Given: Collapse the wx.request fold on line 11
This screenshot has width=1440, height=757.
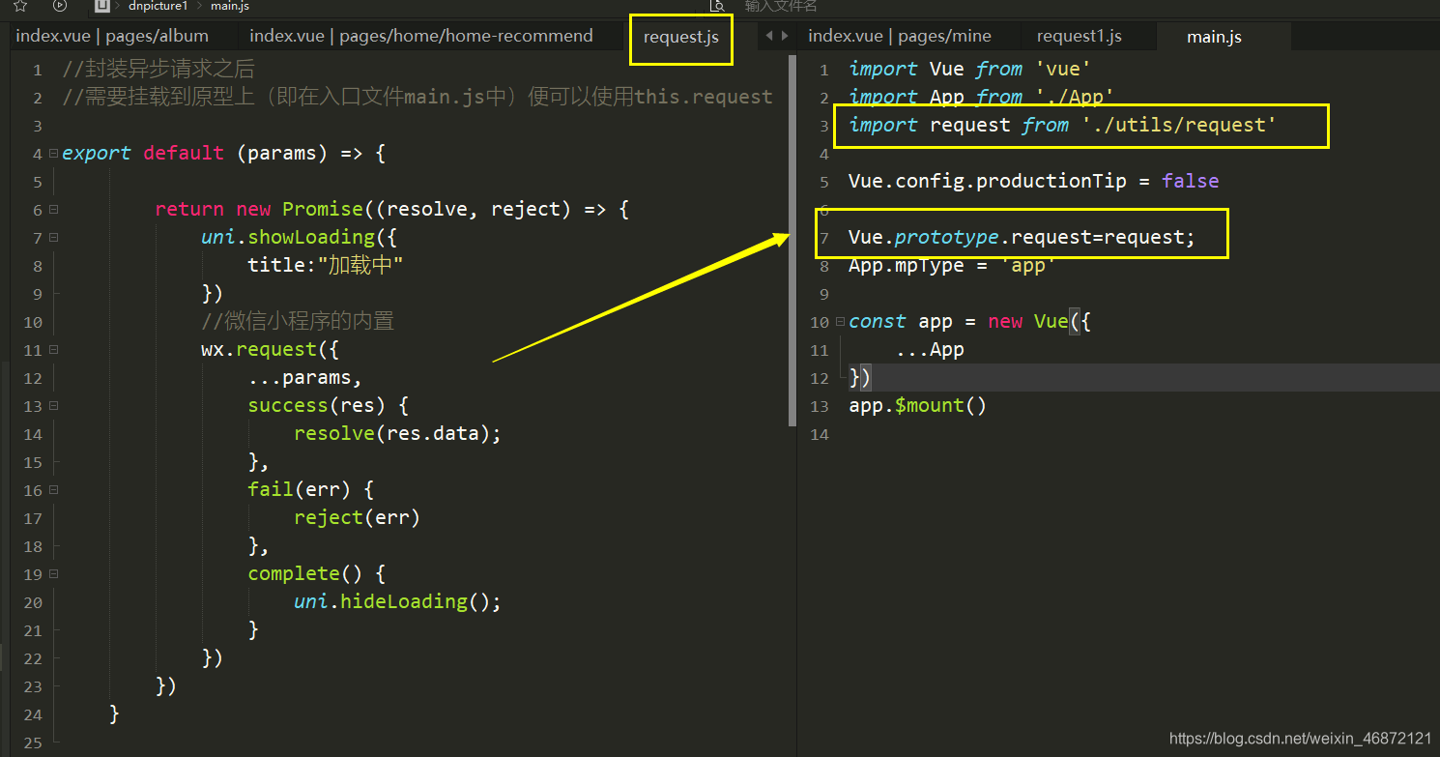Looking at the screenshot, I should point(53,349).
